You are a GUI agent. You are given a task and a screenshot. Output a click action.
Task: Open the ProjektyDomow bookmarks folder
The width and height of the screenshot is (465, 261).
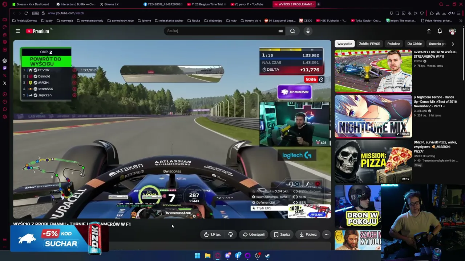[x=25, y=21]
